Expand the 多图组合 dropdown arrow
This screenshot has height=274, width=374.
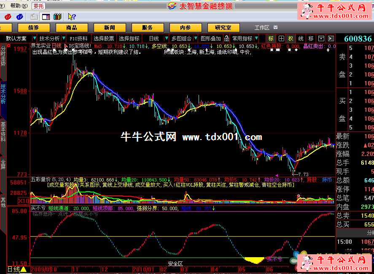pyautogui.click(x=196, y=38)
